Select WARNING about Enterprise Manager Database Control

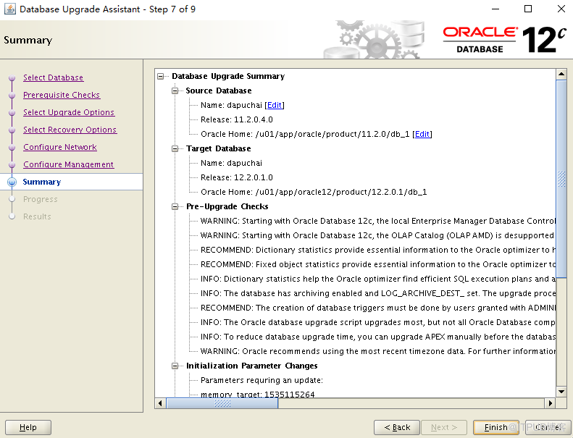378,221
